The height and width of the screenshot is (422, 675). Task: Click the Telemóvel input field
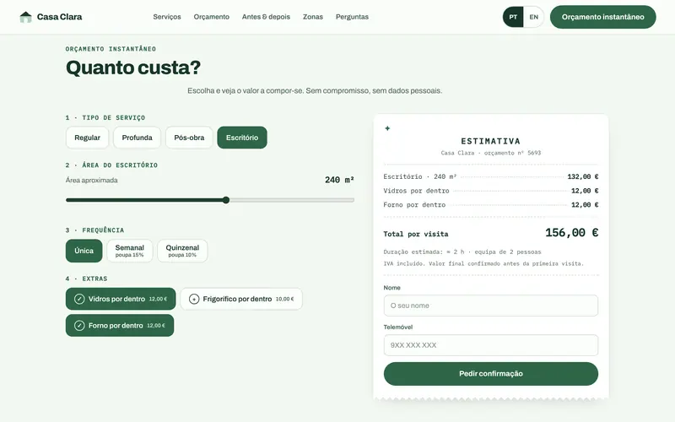[x=491, y=345]
